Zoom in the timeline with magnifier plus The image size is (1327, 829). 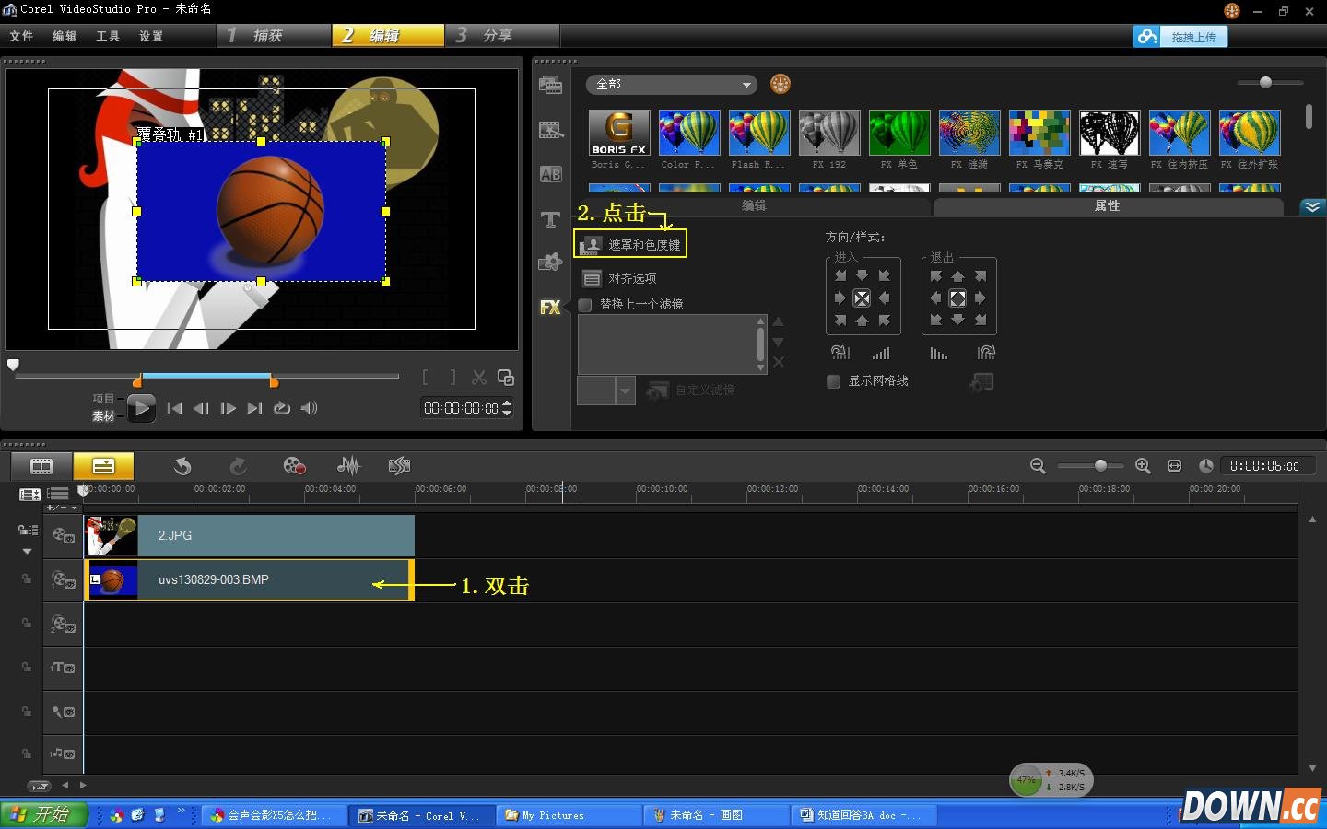1143,466
